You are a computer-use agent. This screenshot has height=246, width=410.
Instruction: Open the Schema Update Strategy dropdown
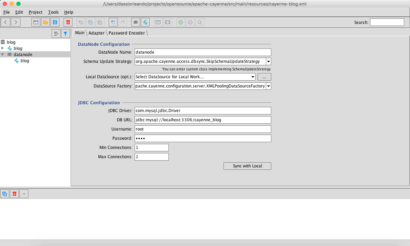point(269,61)
